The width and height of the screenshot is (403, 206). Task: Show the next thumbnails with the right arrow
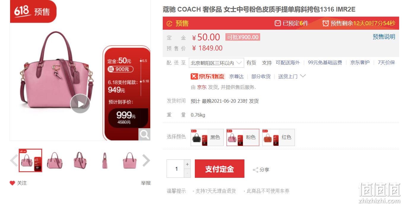[x=146, y=161]
